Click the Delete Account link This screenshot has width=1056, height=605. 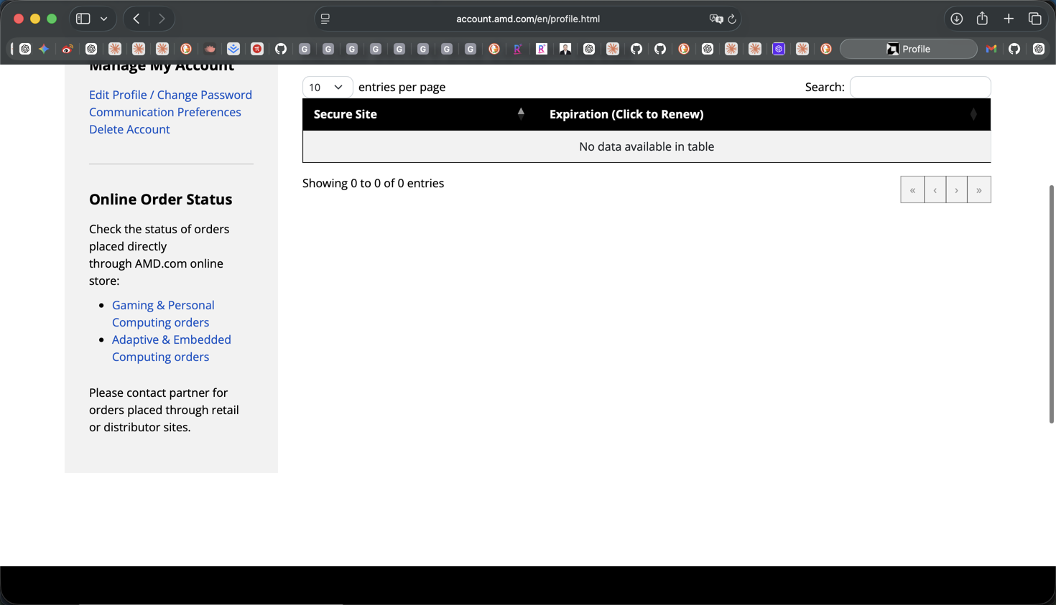tap(129, 129)
